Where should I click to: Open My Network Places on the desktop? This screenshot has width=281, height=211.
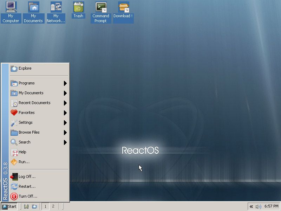(56, 9)
